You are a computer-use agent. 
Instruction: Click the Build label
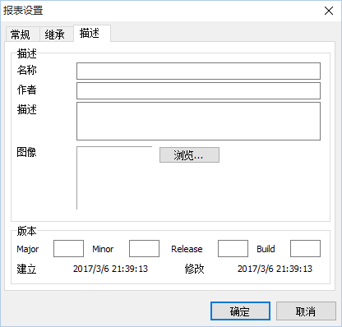pyautogui.click(x=266, y=249)
